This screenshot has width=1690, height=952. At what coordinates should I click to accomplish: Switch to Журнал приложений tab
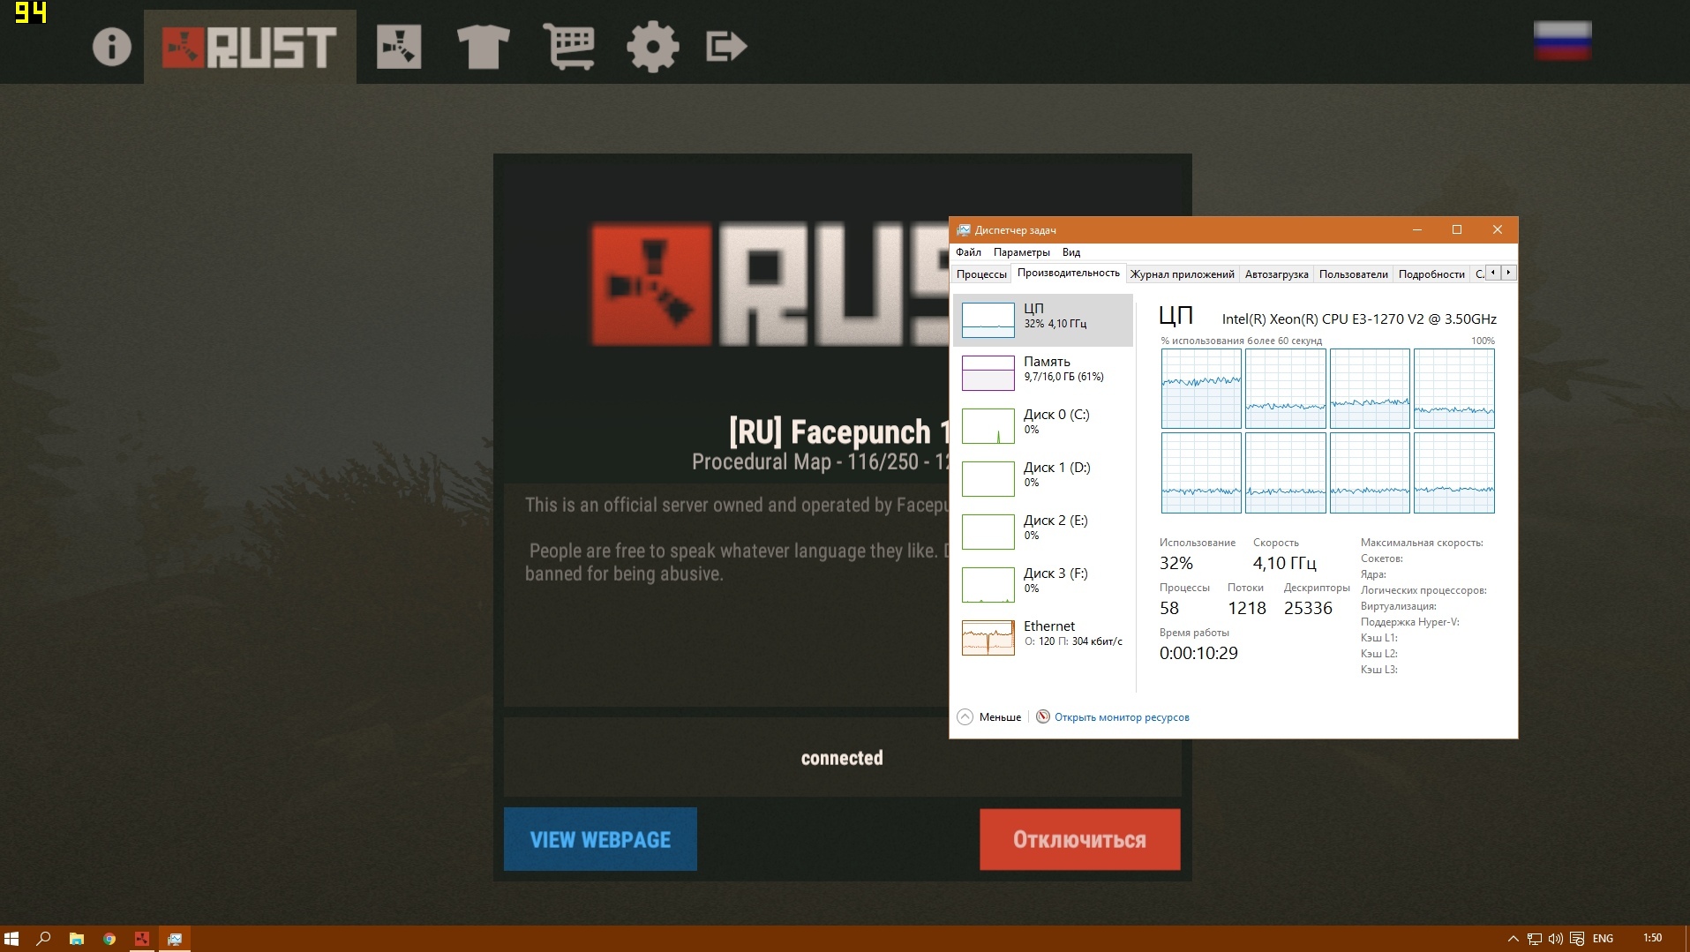tap(1183, 274)
